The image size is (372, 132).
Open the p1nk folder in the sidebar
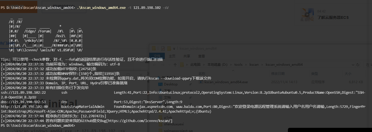168,118
